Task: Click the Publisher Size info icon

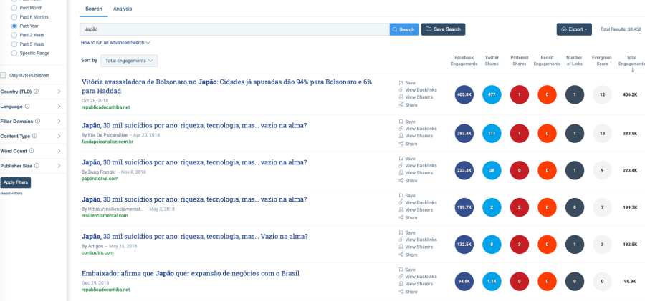Action: click(x=37, y=165)
